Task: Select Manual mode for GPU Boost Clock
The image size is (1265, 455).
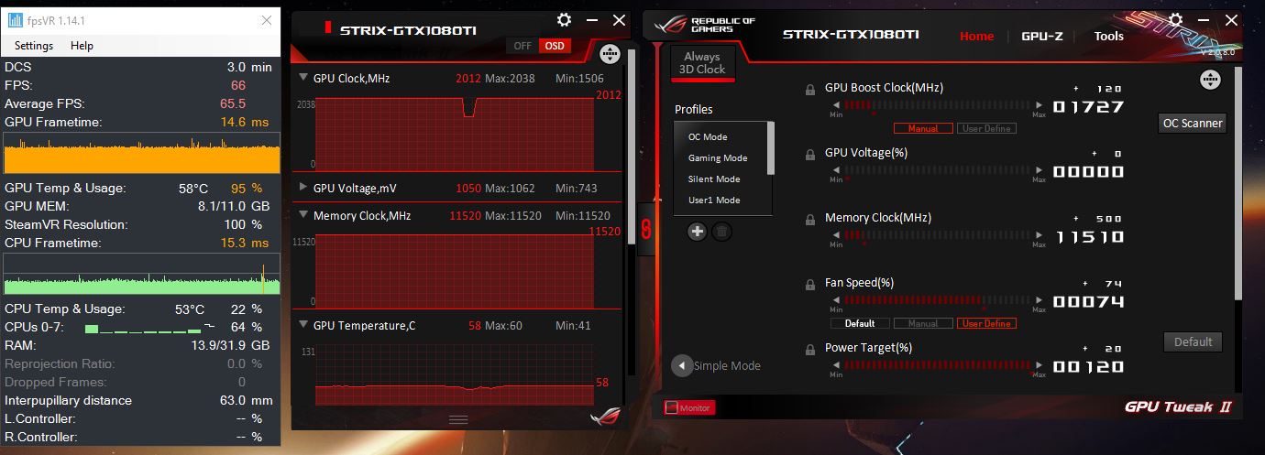Action: 923,128
